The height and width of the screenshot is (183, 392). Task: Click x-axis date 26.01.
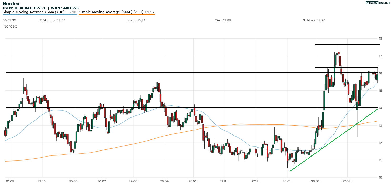(x=288, y=181)
